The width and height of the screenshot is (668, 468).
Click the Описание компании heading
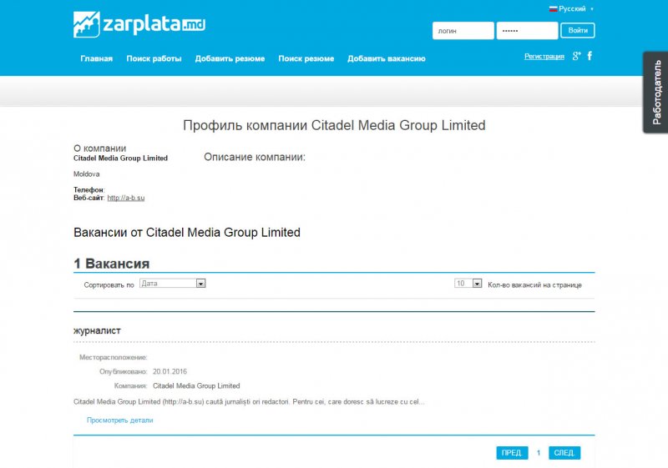(255, 157)
